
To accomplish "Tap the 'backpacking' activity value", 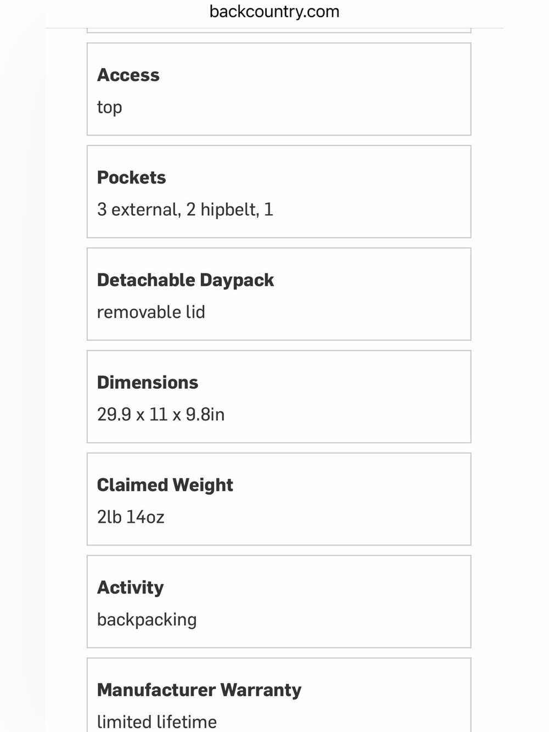I will tap(147, 620).
